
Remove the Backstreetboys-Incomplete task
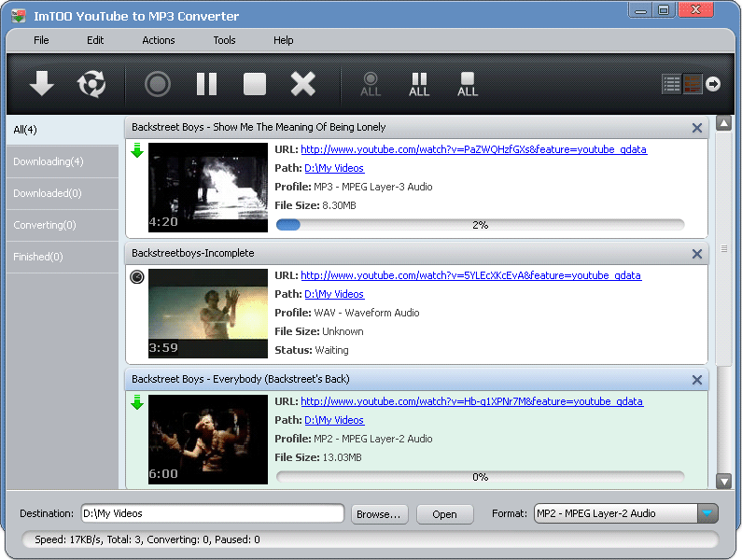pyautogui.click(x=697, y=254)
